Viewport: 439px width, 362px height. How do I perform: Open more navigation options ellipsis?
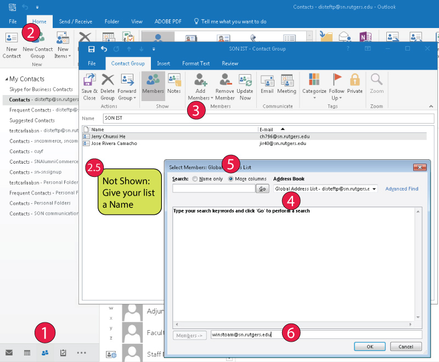click(81, 353)
